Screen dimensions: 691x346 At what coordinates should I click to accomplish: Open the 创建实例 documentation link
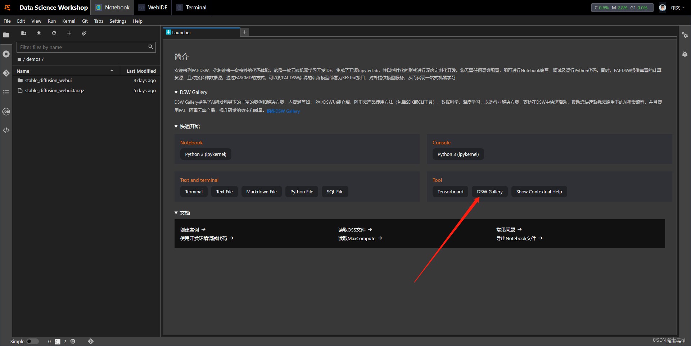tap(193, 230)
